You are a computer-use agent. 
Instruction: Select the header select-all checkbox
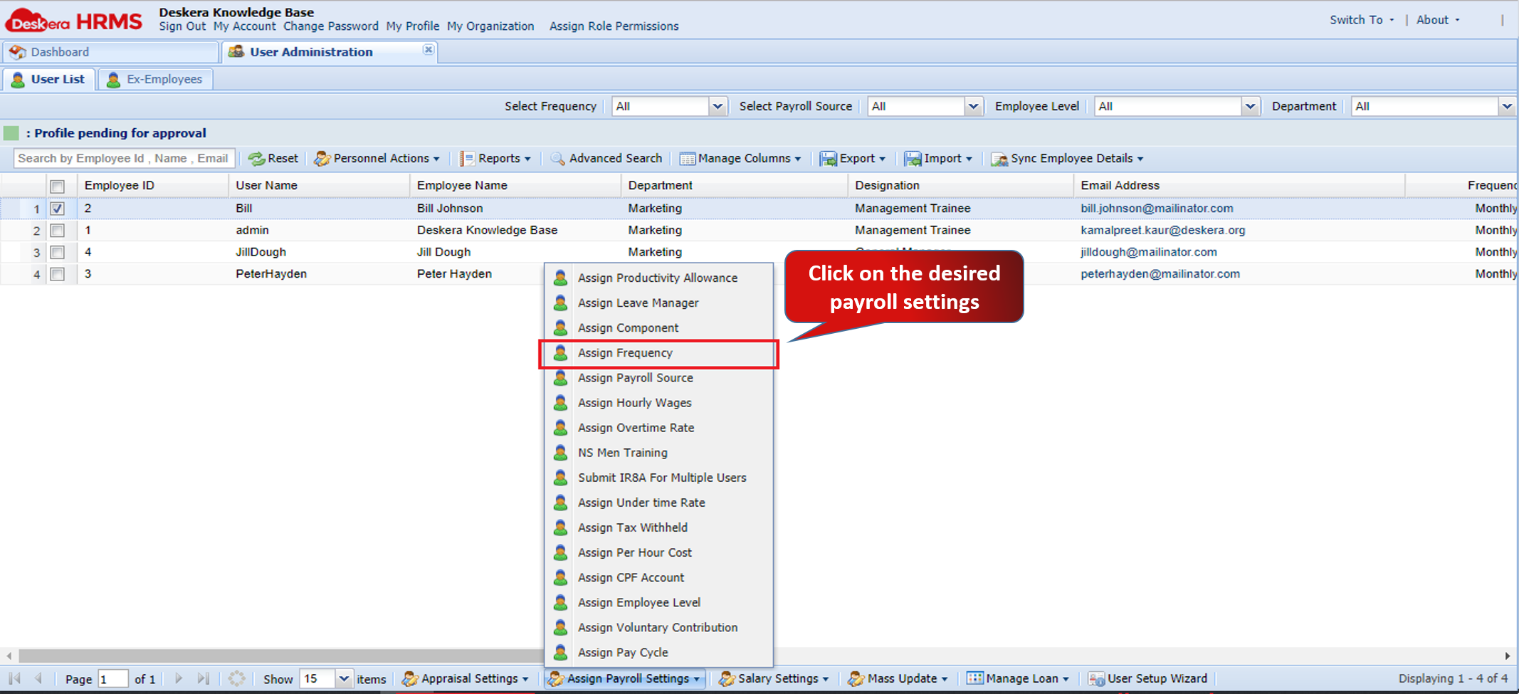click(57, 185)
